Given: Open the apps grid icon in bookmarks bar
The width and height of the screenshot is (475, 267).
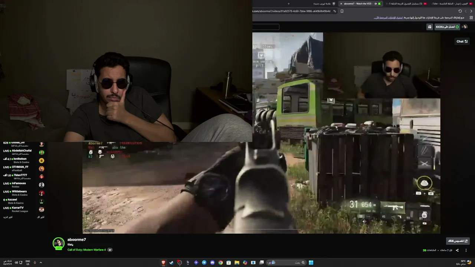Looking at the screenshot, I should click(x=471, y=17).
